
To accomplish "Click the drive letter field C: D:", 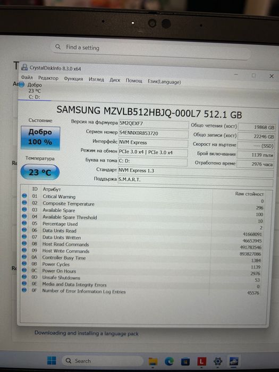I will click(153, 162).
